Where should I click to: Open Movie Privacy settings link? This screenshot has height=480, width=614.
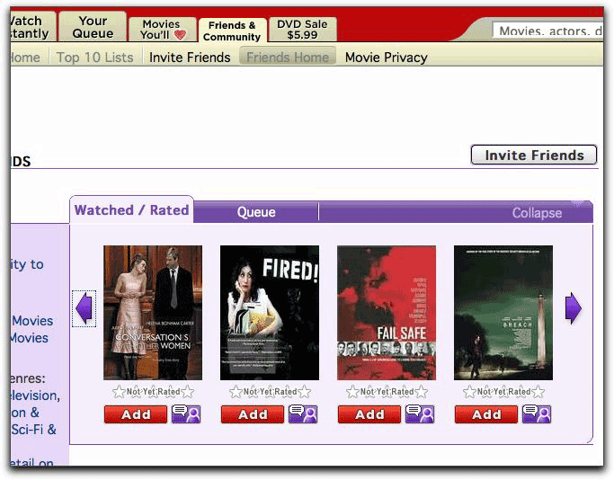click(x=386, y=58)
